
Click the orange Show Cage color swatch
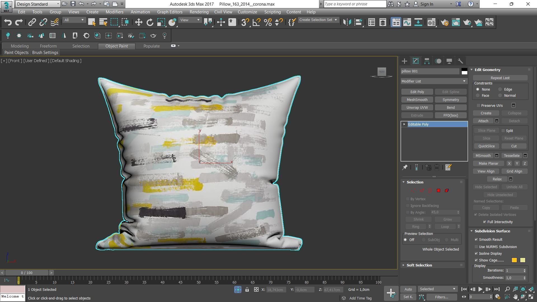tap(514, 260)
